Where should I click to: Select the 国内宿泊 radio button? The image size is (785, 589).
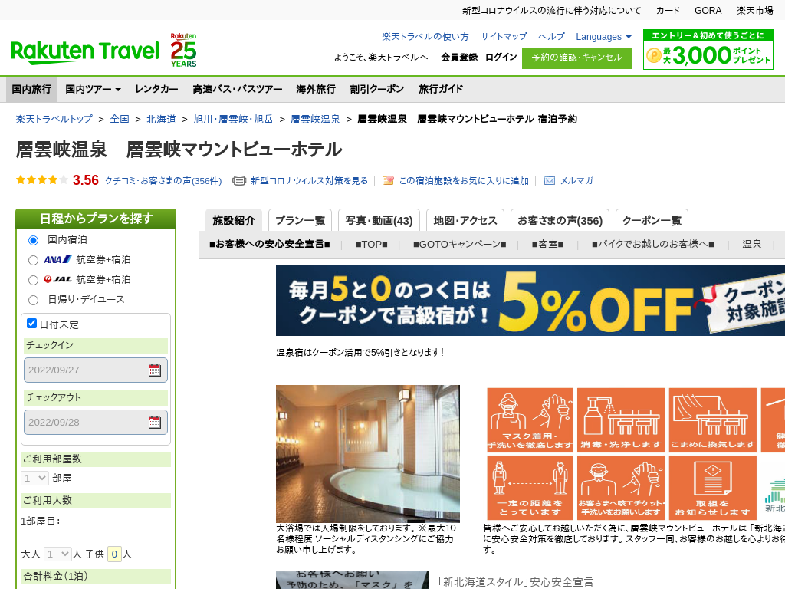(x=33, y=240)
